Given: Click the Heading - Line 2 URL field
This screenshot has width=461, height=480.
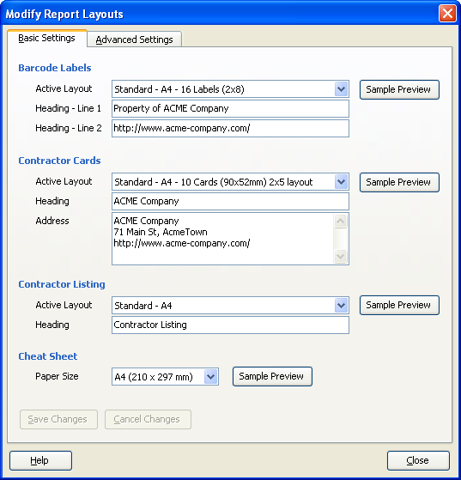Looking at the screenshot, I should pyautogui.click(x=230, y=128).
